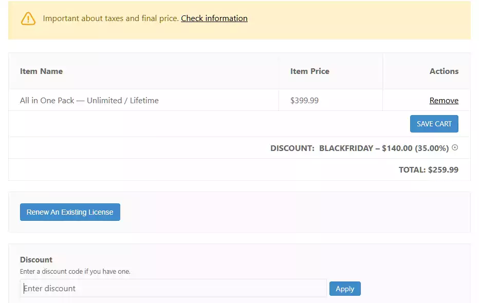Click empty space right of Renew button

[x=293, y=212]
